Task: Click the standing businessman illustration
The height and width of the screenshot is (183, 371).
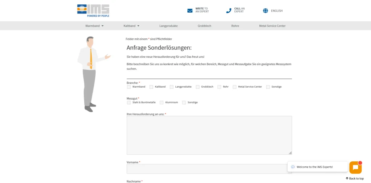Action: 94,74
